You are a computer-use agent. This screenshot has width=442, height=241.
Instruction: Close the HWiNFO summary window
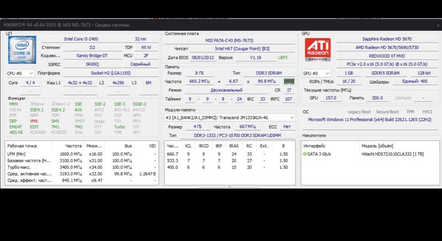[x=438, y=25]
